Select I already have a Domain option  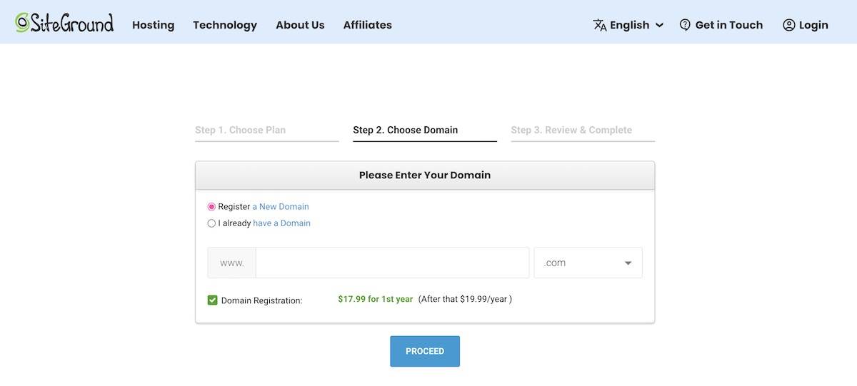coord(211,223)
